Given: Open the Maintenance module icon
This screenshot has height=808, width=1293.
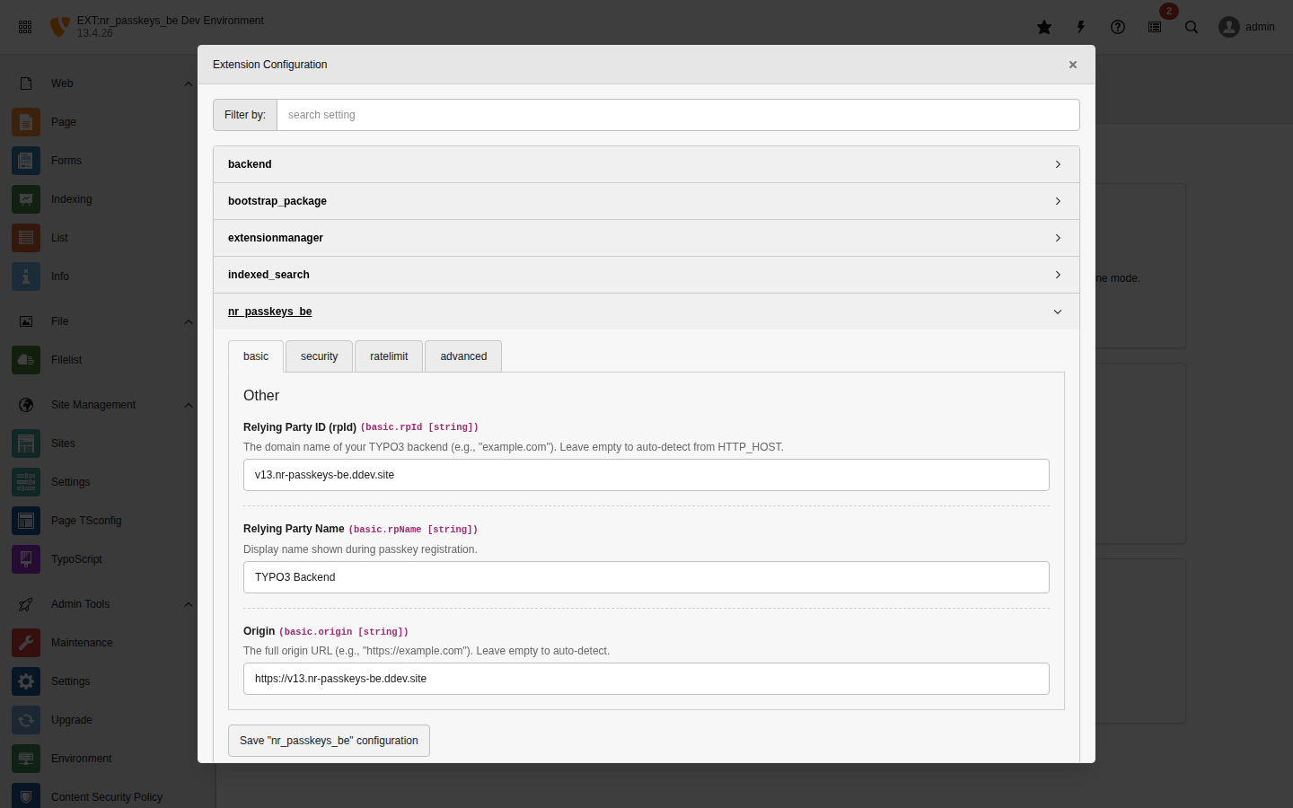Looking at the screenshot, I should 26,643.
